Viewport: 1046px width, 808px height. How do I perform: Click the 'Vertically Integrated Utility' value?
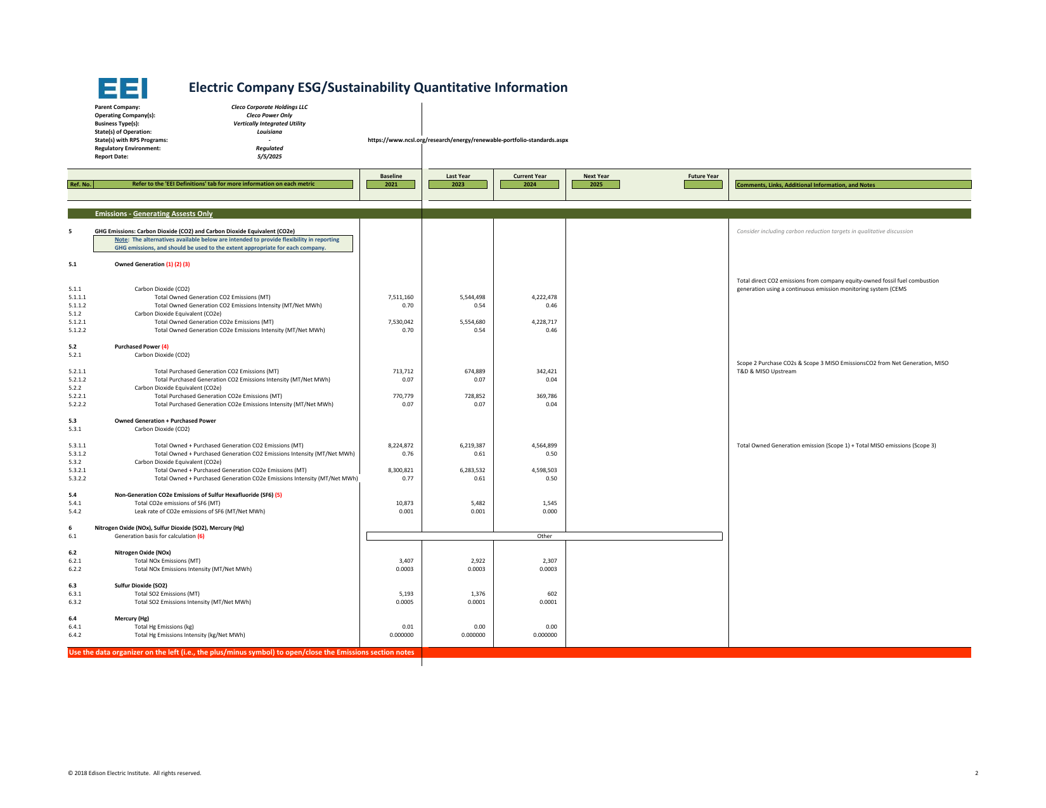(269, 124)
